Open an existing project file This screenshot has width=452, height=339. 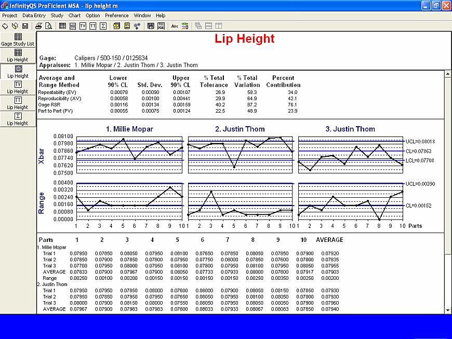pos(15,26)
